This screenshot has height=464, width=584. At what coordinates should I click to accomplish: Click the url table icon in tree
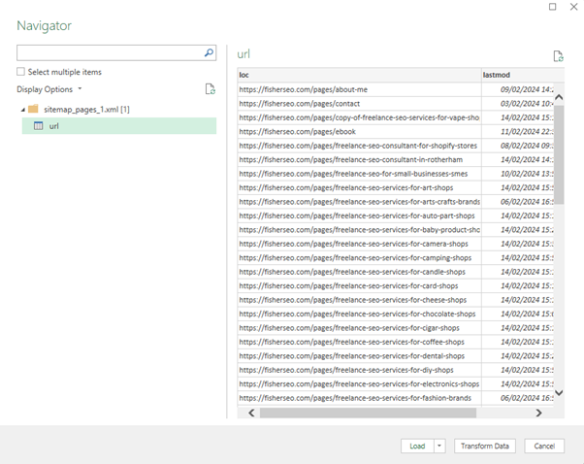click(38, 126)
